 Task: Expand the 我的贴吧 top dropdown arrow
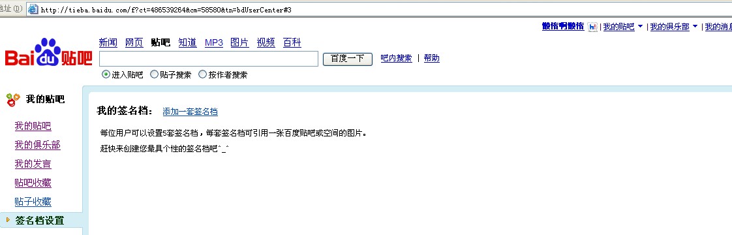[640, 27]
